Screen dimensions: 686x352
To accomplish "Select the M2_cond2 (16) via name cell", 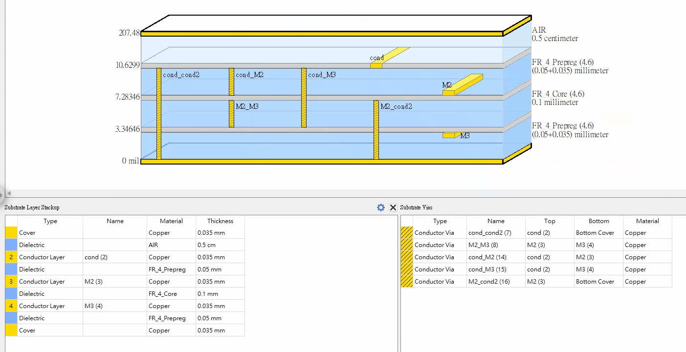I will click(x=496, y=282).
